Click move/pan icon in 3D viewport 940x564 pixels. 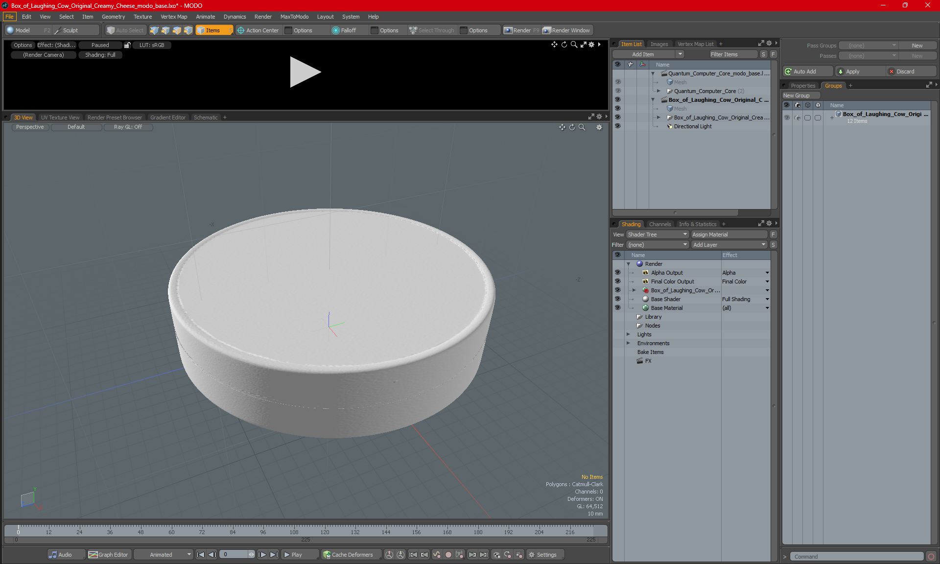point(562,127)
